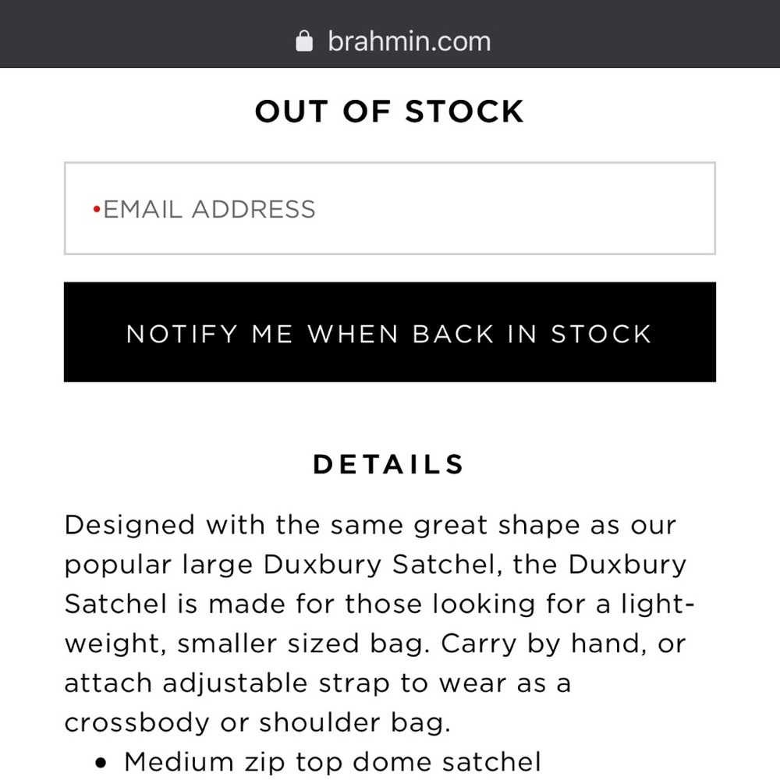Click the bullet marker before Medium zip
This screenshot has width=780, height=780.
(101, 763)
